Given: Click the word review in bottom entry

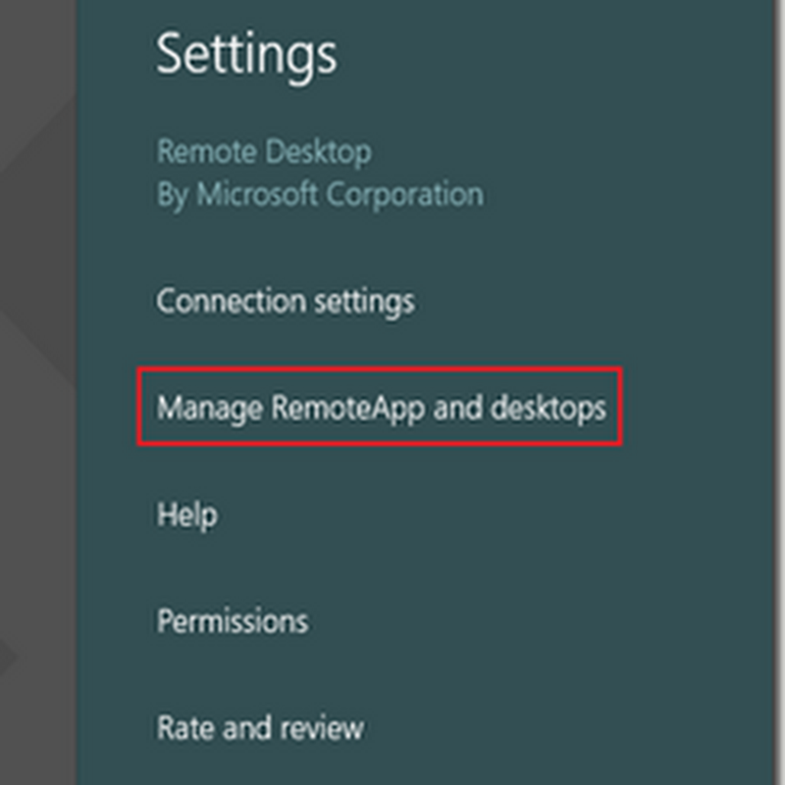Looking at the screenshot, I should point(316,728).
